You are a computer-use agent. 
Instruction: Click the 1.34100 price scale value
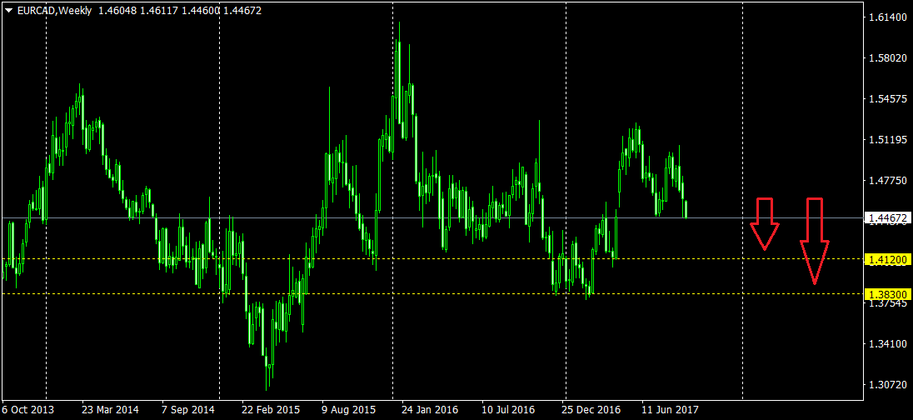point(886,344)
